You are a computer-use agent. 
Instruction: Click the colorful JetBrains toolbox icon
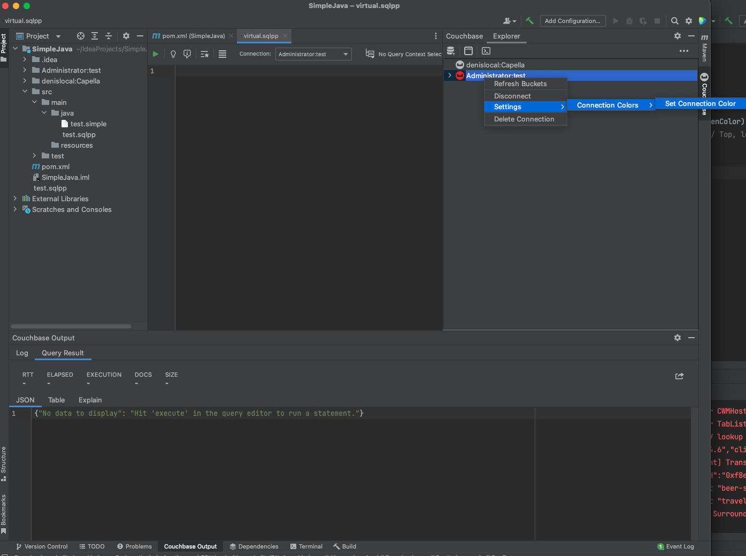pyautogui.click(x=703, y=21)
